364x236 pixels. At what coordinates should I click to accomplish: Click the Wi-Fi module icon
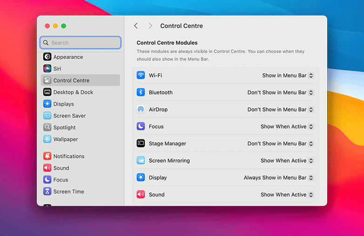click(141, 75)
